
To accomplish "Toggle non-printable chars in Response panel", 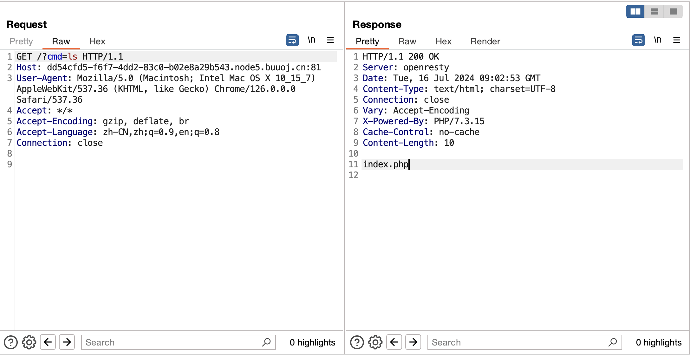I will [x=658, y=40].
